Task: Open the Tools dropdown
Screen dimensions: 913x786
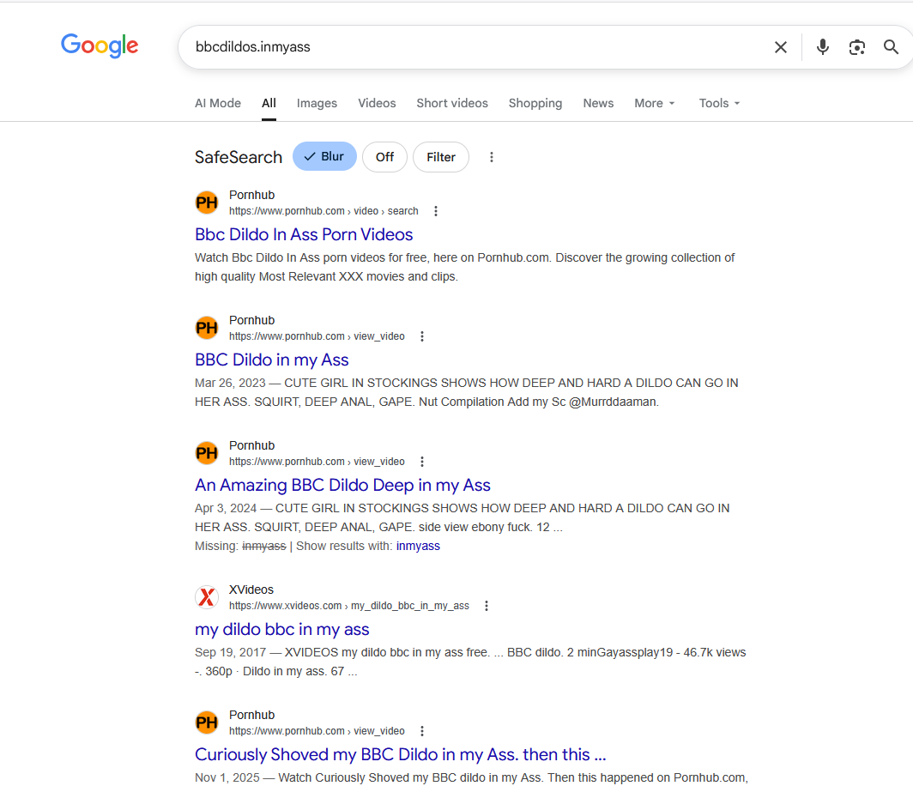Action: tap(719, 103)
